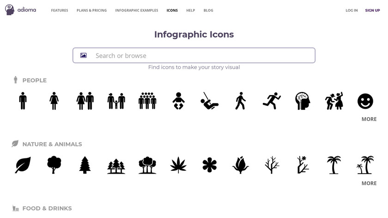Show more Nature & Animals icons
388x218 pixels.
coord(369,183)
